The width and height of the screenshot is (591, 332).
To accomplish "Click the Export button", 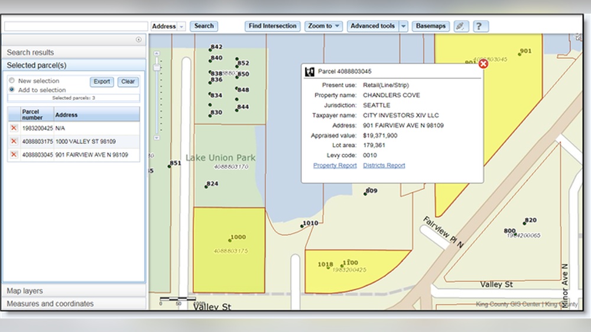I will (x=102, y=82).
